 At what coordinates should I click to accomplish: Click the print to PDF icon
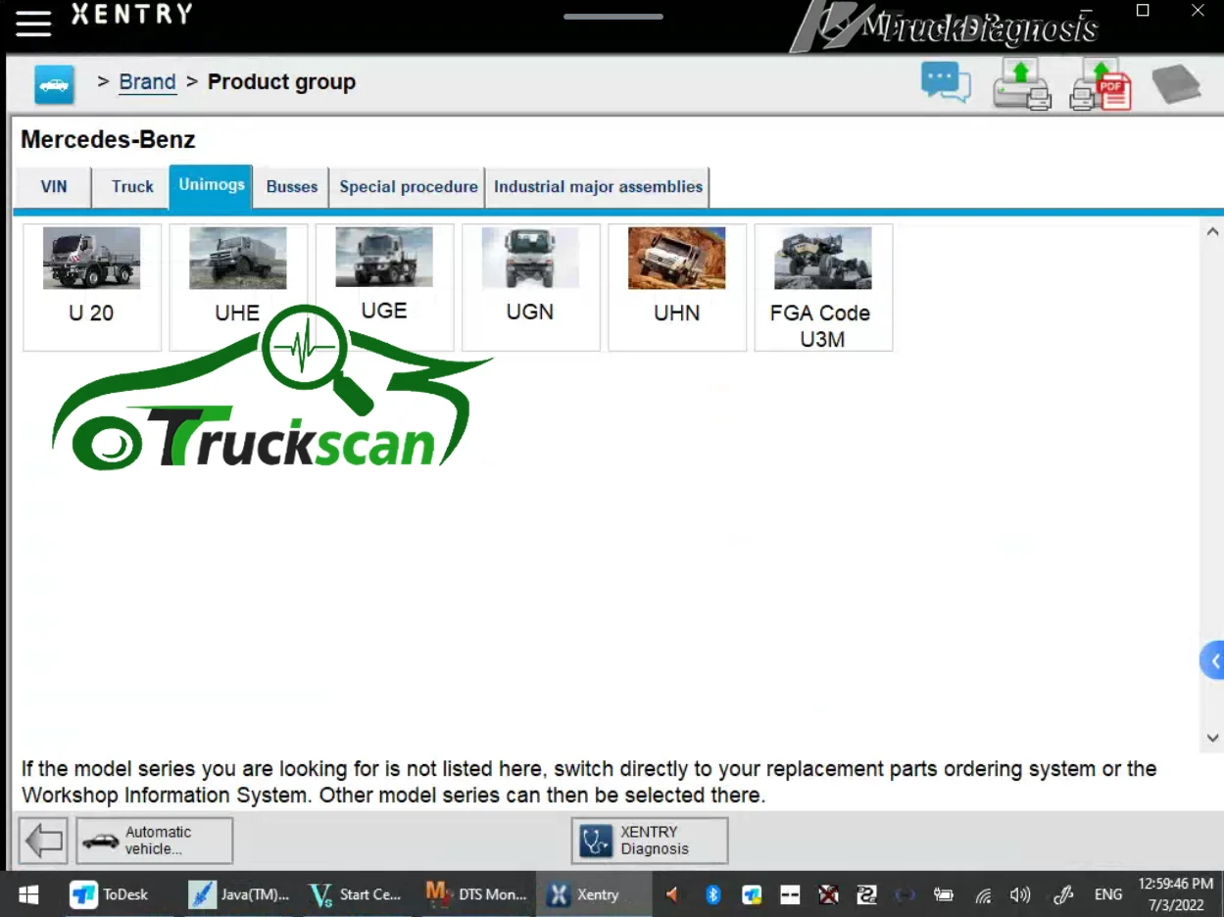[x=1101, y=84]
